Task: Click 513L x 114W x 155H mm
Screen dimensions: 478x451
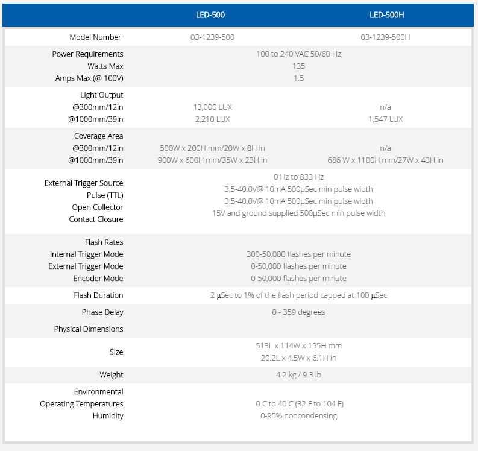Action: click(299, 346)
